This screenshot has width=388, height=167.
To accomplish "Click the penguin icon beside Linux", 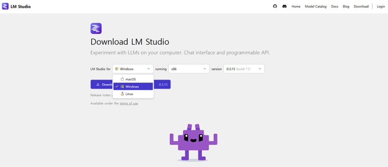I will click(122, 94).
